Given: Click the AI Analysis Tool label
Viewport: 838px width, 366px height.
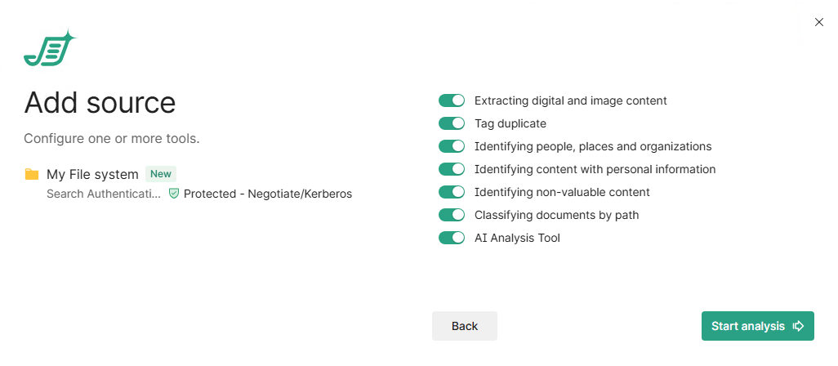Looking at the screenshot, I should point(517,238).
